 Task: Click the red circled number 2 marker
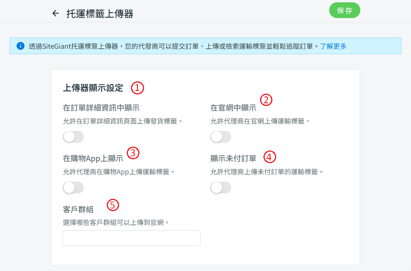pyautogui.click(x=266, y=100)
